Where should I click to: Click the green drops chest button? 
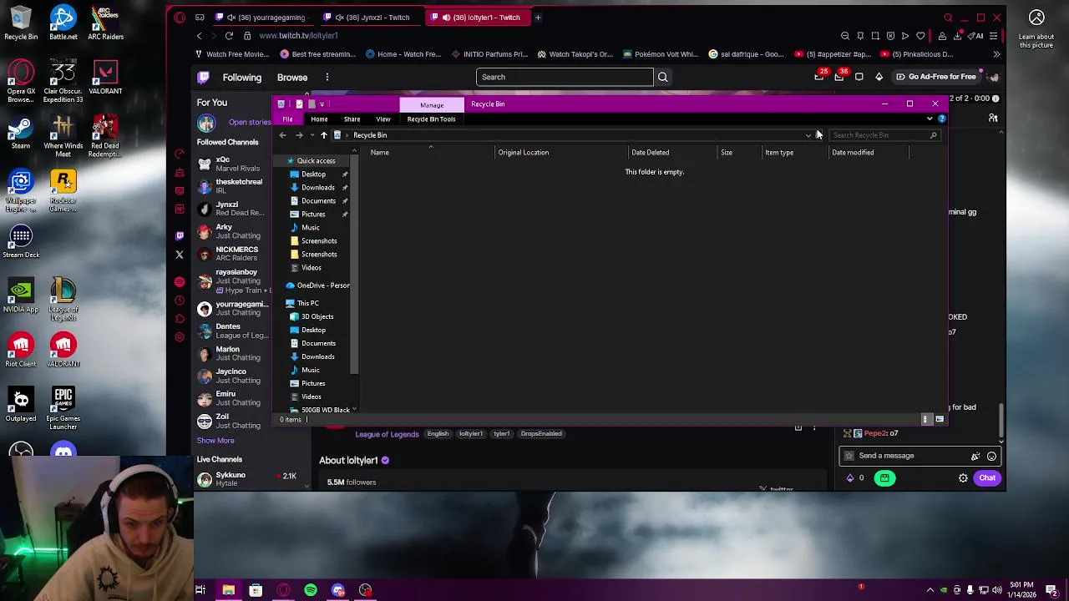[x=884, y=478]
